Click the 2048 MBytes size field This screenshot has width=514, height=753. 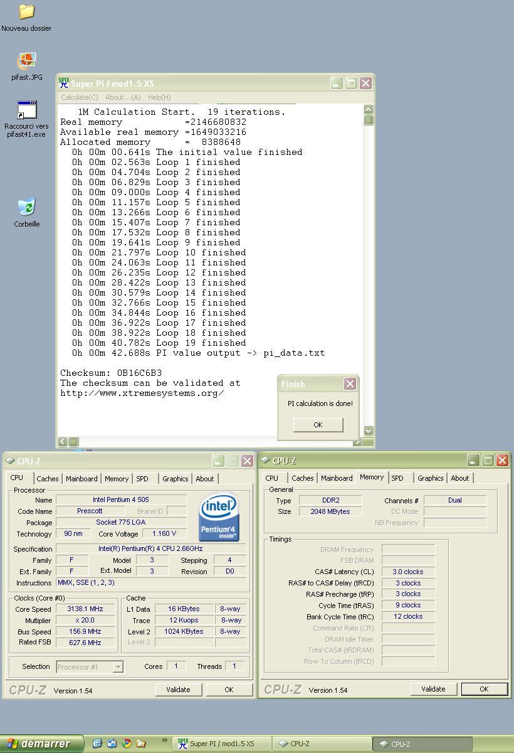330,511
